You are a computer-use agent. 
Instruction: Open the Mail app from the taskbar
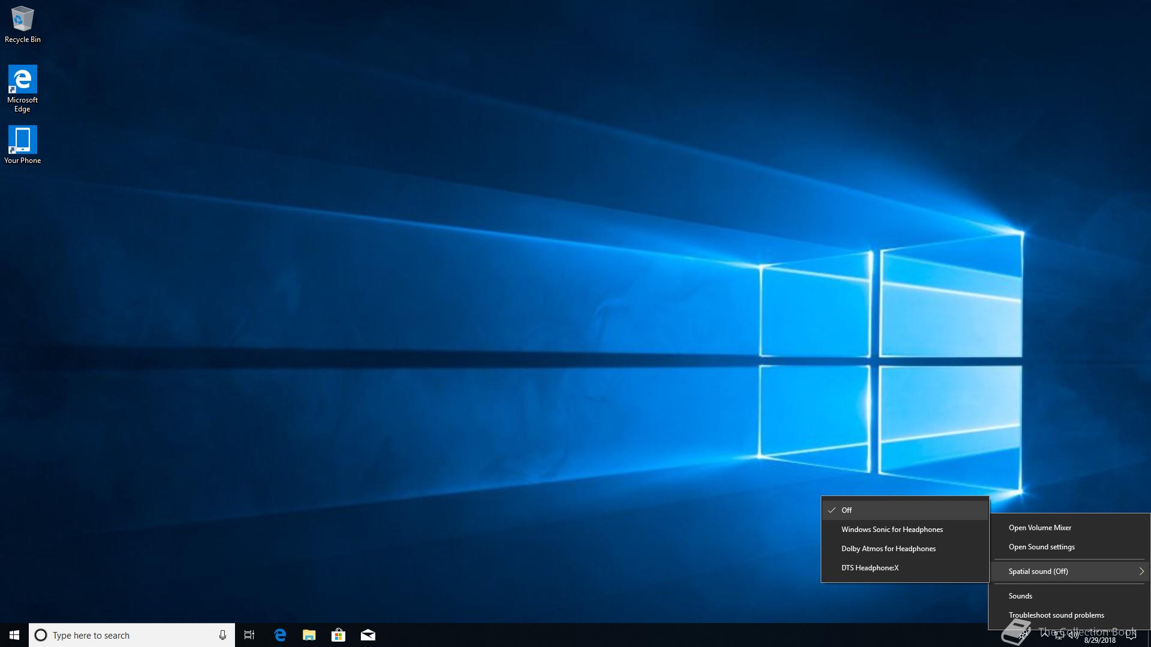point(368,635)
